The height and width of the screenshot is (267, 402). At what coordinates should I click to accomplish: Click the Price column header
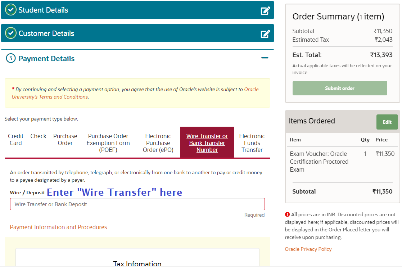point(381,140)
